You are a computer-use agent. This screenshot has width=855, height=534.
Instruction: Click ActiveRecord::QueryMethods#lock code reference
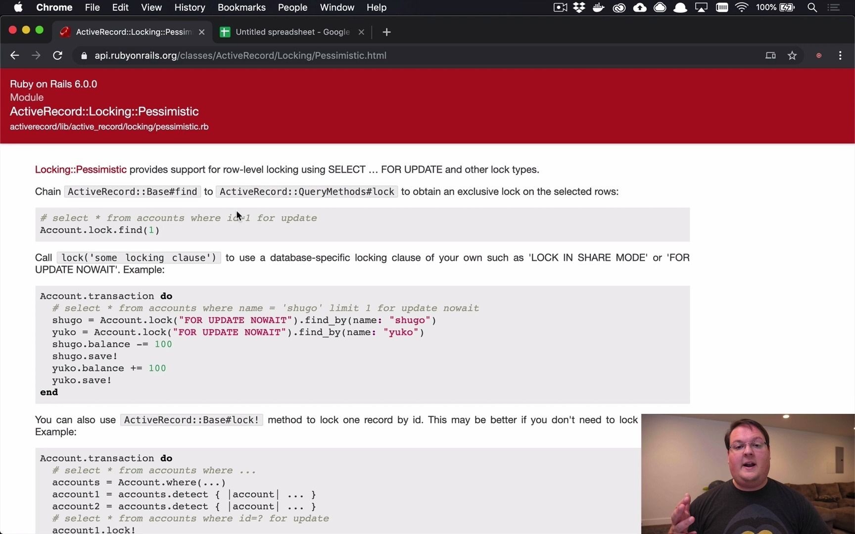[x=307, y=192]
